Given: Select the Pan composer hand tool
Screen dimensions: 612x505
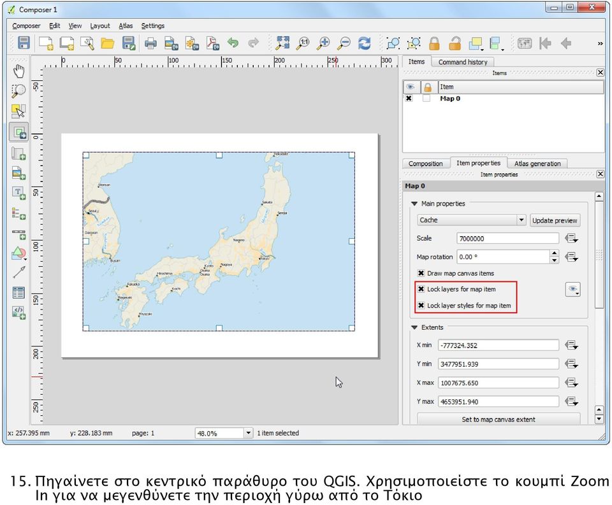Looking at the screenshot, I should click(18, 71).
